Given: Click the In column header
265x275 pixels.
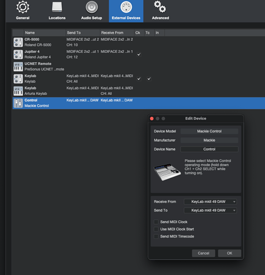Looking at the screenshot, I should coord(159,33).
